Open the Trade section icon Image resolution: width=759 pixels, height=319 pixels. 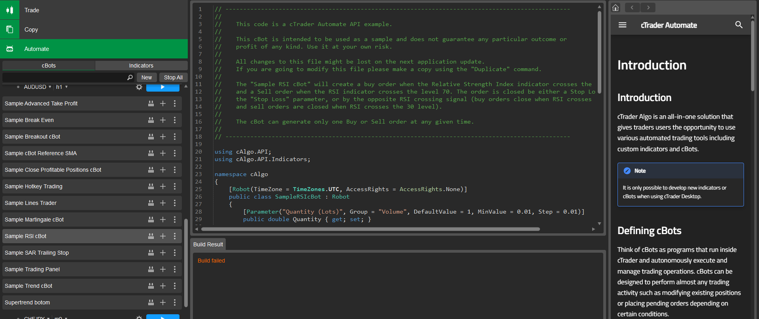point(9,10)
